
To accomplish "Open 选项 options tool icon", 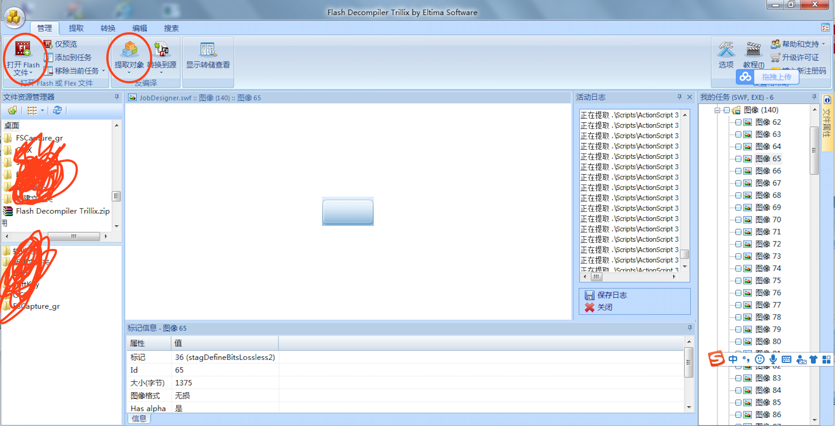I will (726, 50).
